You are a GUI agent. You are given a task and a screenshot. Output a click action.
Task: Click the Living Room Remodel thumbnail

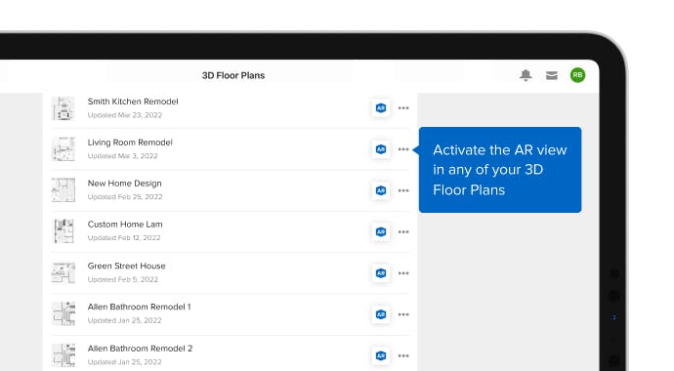coord(63,149)
